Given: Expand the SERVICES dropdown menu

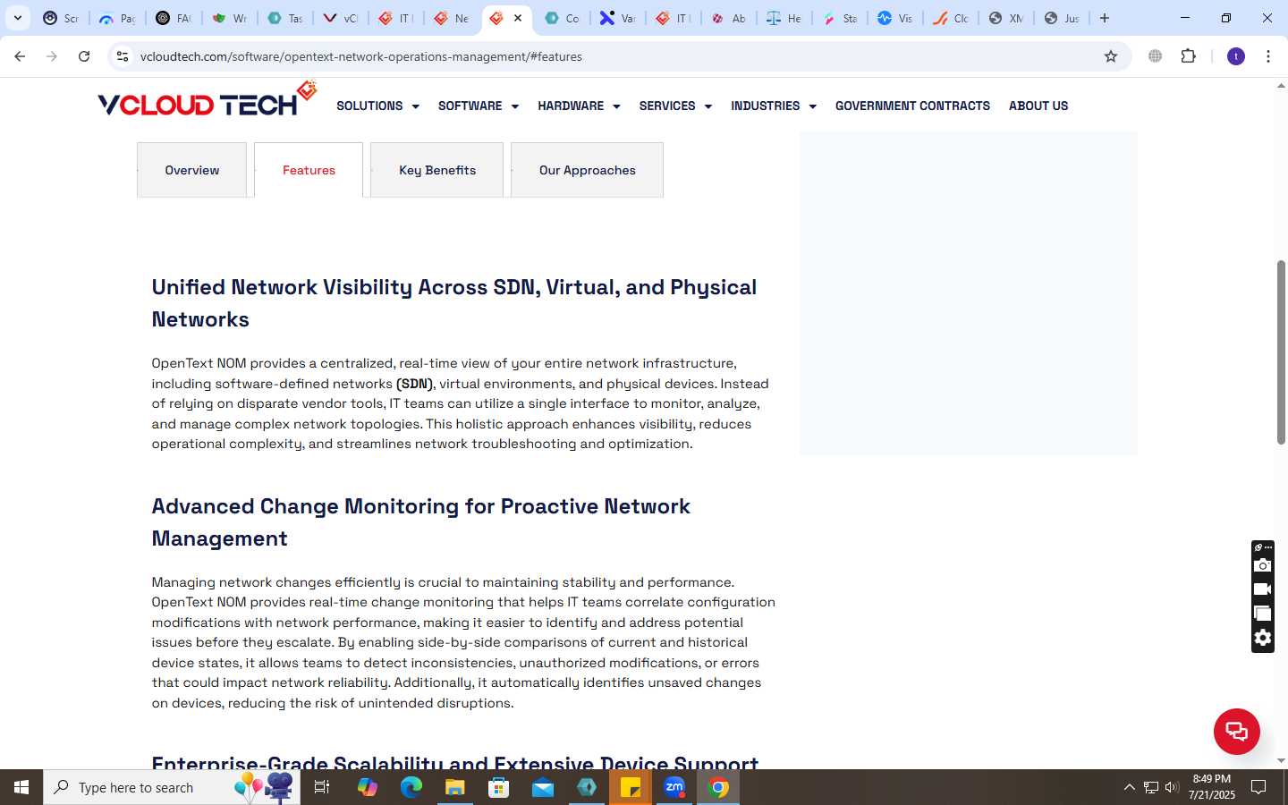Looking at the screenshot, I should 675,106.
